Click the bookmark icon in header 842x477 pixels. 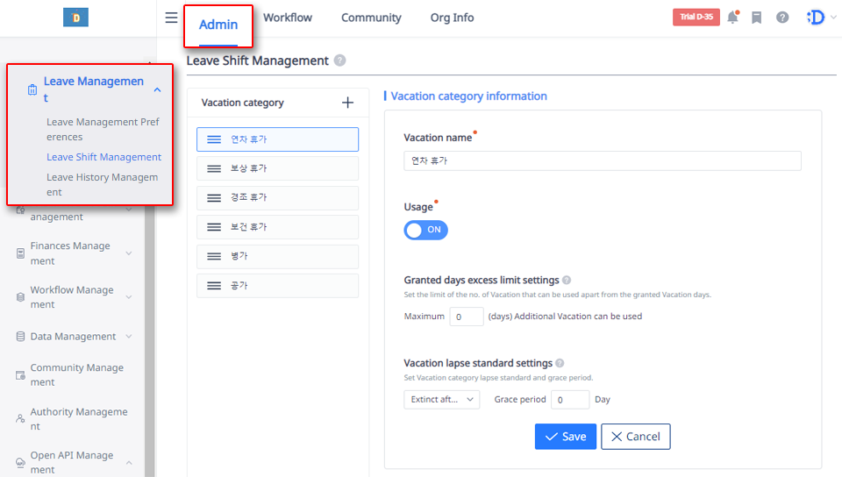[x=757, y=18]
